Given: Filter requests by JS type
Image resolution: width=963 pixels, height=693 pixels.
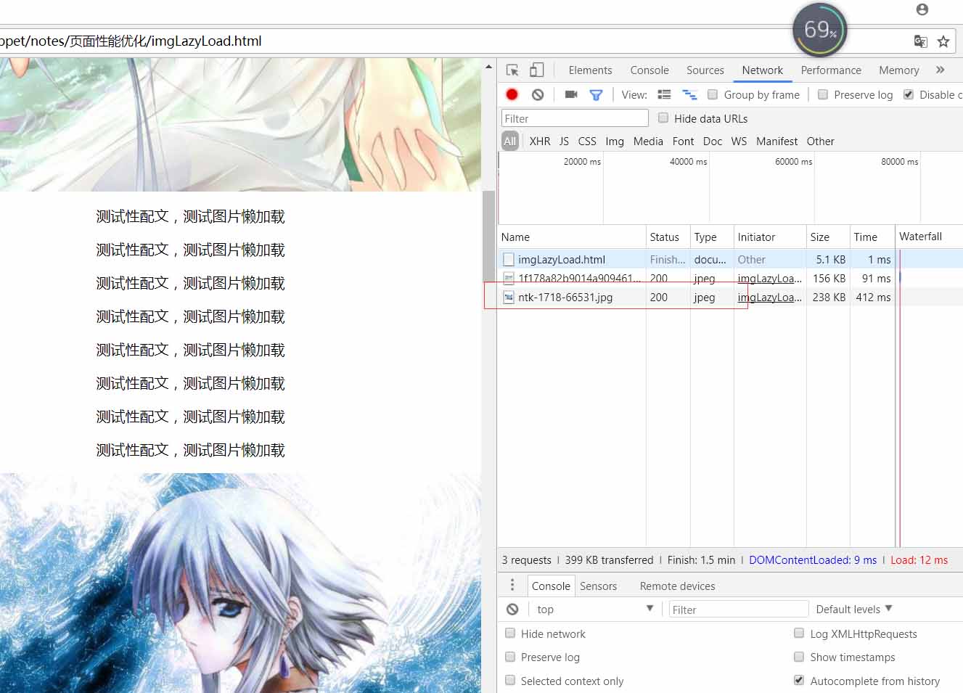Looking at the screenshot, I should pos(564,142).
